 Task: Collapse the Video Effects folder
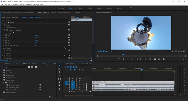[2, 80]
